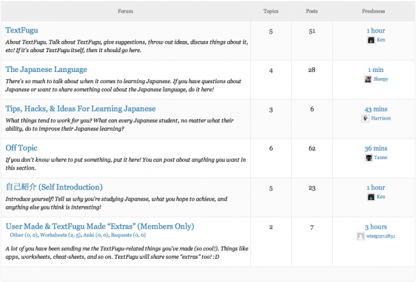Image resolution: width=416 pixels, height=282 pixels.
Task: Select posts count 7 in Extras row
Action: point(312,228)
